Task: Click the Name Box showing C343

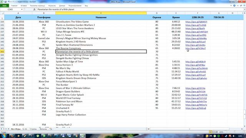Action: (x=10, y=9)
